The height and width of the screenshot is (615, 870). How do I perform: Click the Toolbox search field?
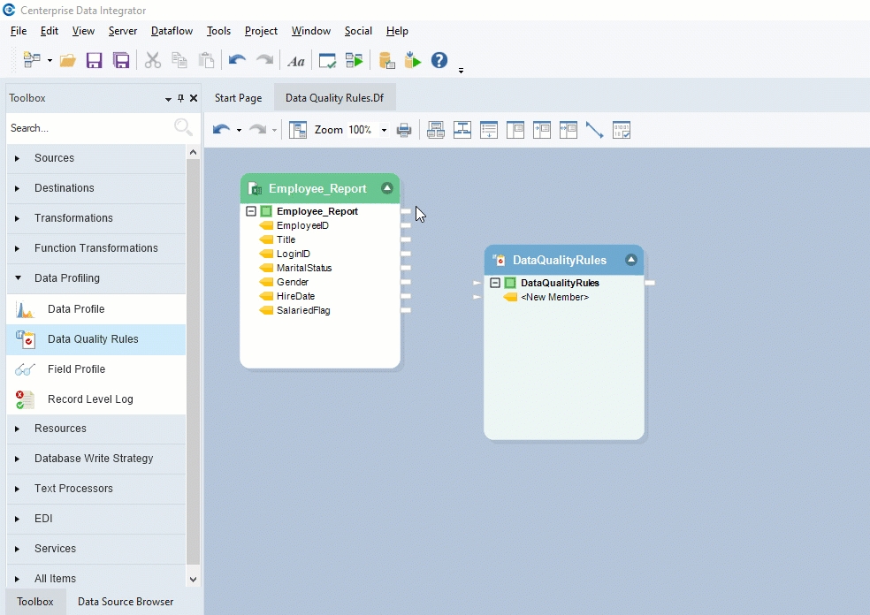(x=88, y=128)
